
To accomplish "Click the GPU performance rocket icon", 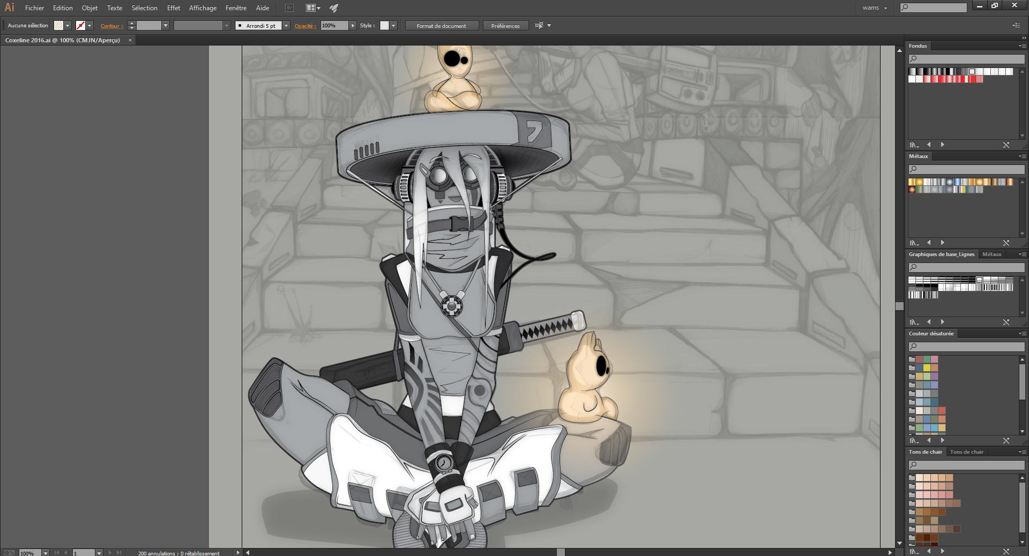I will 334,8.
